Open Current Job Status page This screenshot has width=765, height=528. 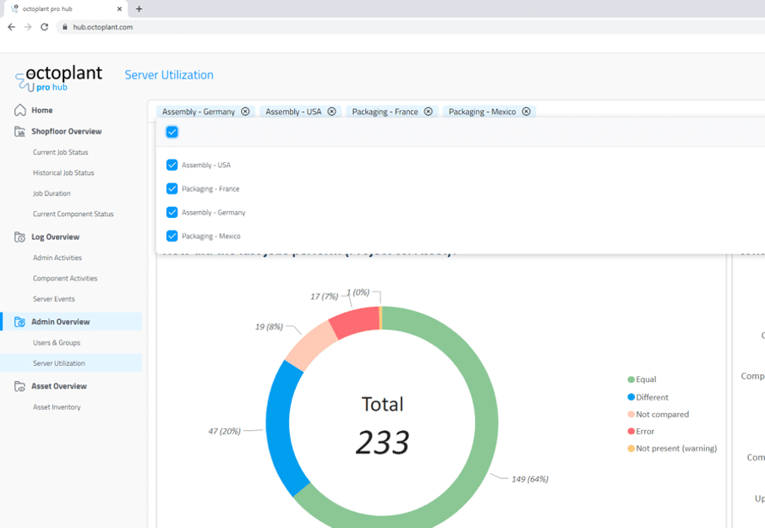[x=60, y=152]
